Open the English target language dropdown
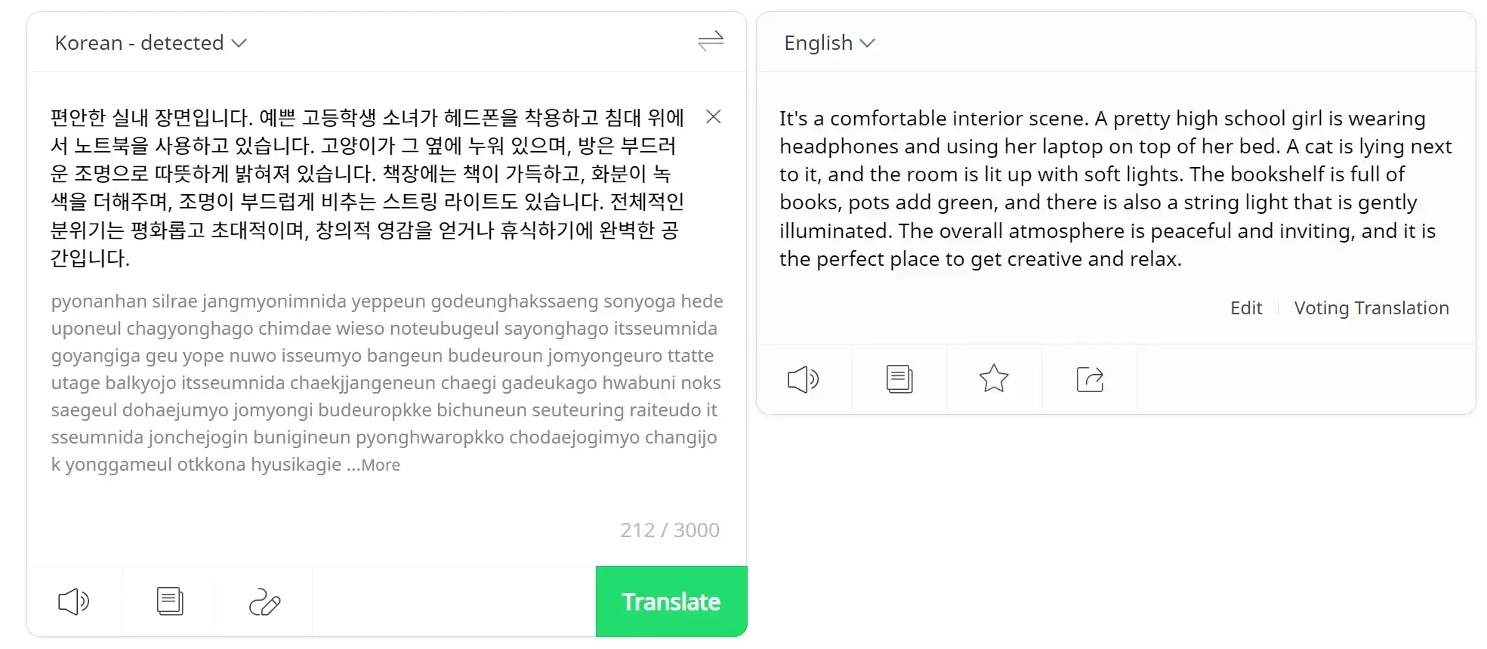Viewport: 1487px width, 649px height. tap(828, 43)
